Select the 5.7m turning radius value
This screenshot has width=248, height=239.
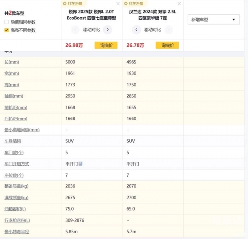click(x=131, y=232)
